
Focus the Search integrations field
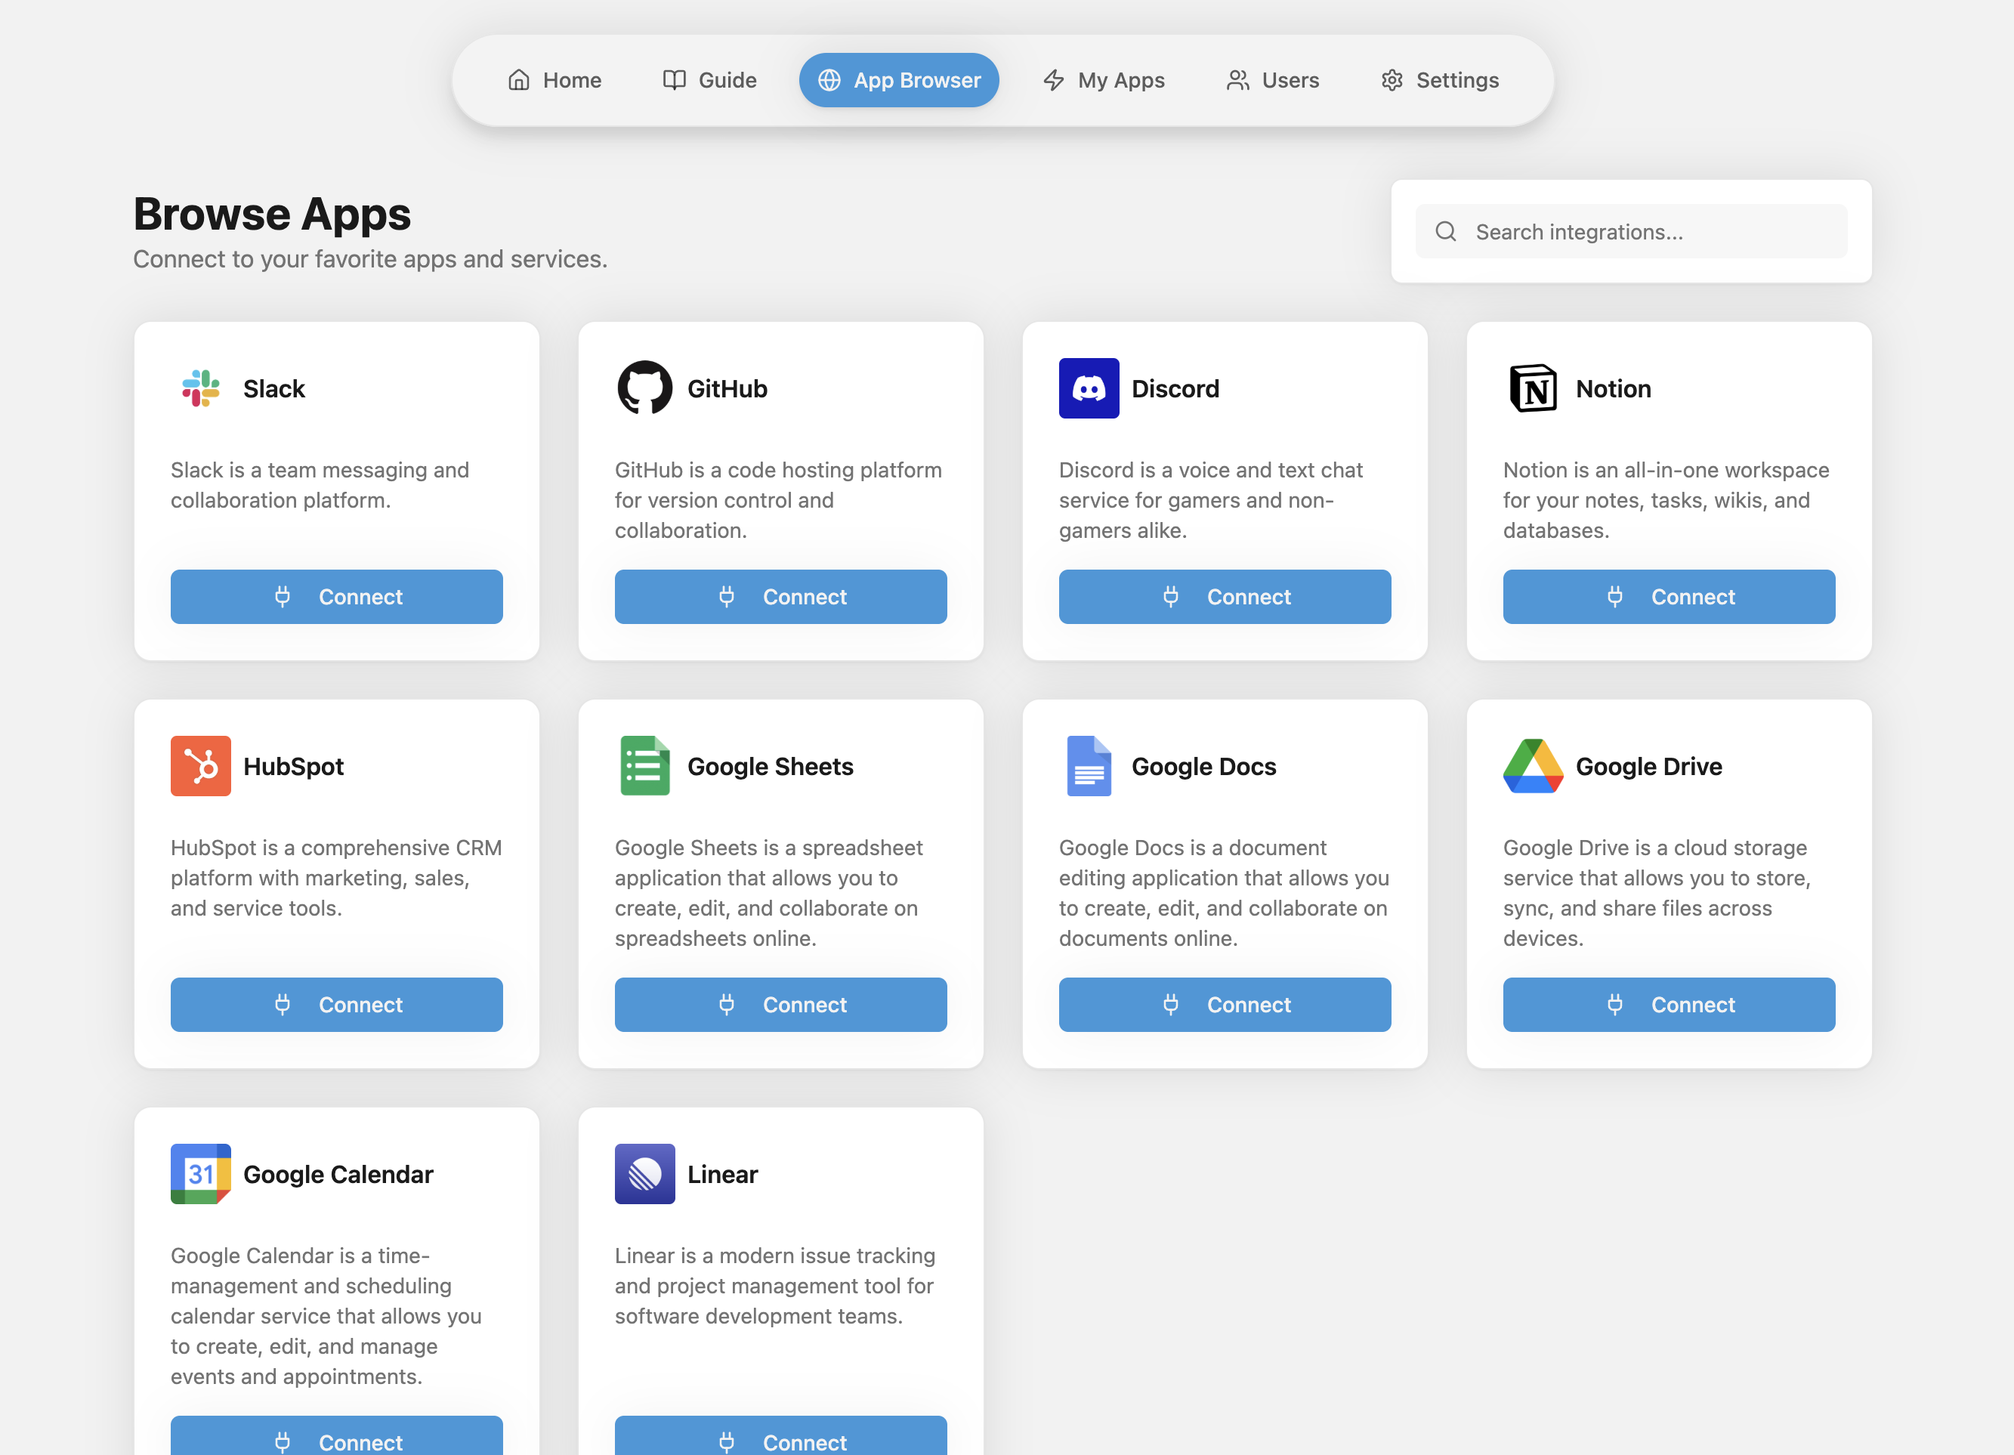(1631, 232)
